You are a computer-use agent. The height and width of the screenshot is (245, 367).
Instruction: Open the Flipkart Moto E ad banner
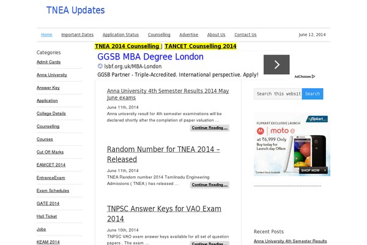pos(292,145)
